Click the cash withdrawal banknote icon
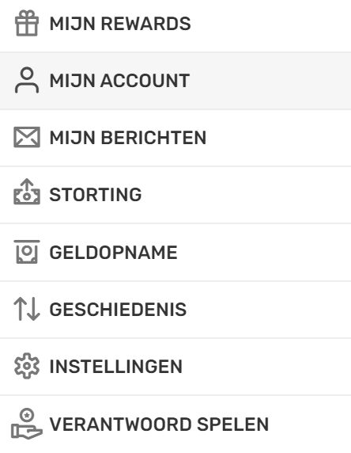The image size is (351, 453). (27, 252)
